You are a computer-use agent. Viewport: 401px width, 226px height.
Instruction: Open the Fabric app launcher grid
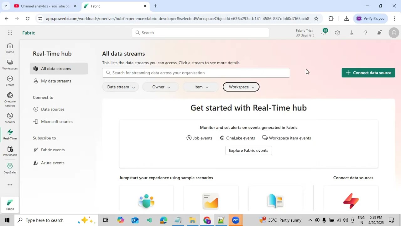[10, 33]
